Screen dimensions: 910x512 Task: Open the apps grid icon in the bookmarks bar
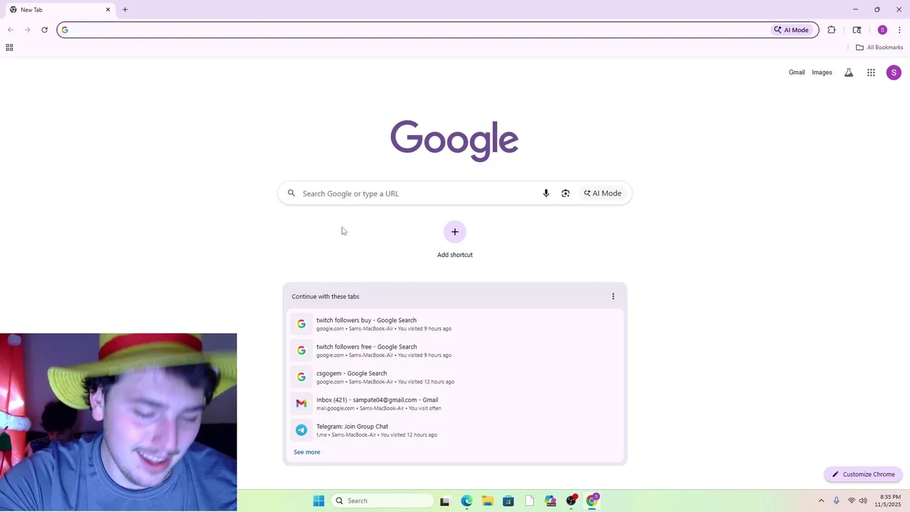[x=9, y=48]
